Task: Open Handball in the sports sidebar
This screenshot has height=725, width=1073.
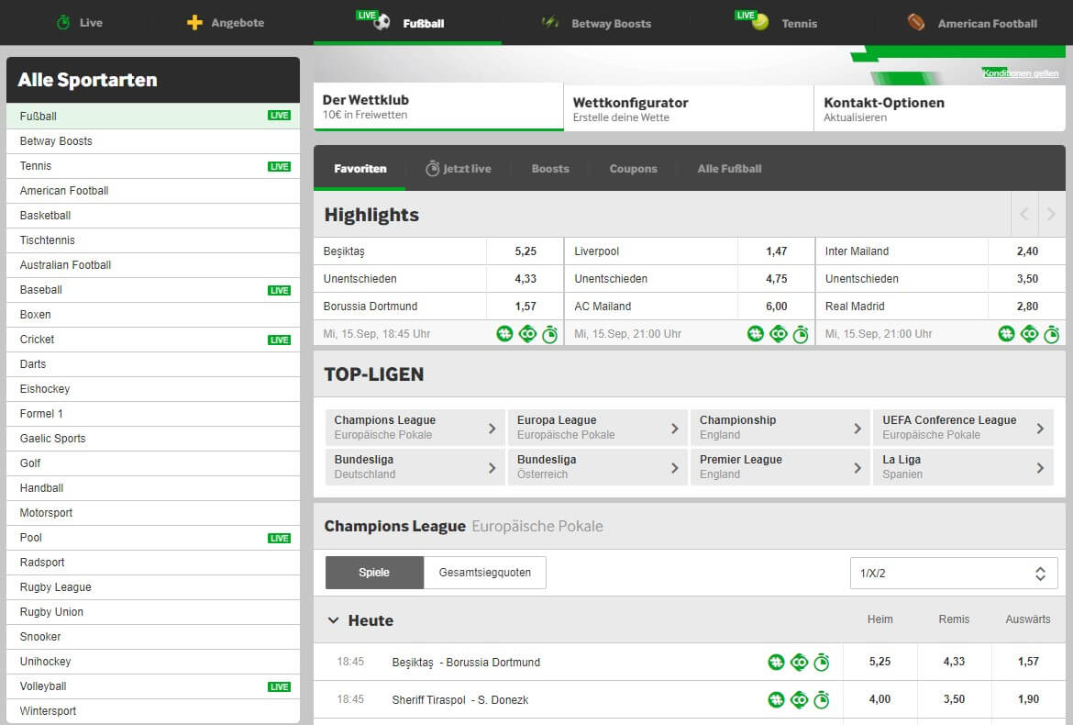Action: tap(153, 488)
